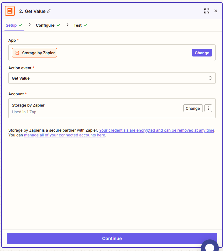The height and width of the screenshot is (251, 223).
Task: Switch to the Setup tab
Action: tap(14, 25)
